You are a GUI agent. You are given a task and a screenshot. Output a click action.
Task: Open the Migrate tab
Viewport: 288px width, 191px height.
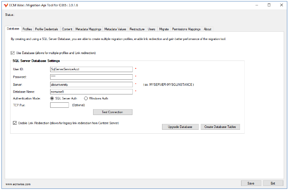(x=164, y=29)
